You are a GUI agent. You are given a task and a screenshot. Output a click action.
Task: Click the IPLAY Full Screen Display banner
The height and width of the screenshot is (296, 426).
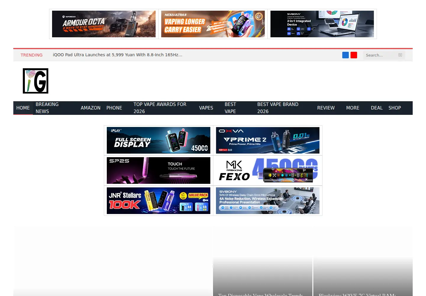[159, 140]
